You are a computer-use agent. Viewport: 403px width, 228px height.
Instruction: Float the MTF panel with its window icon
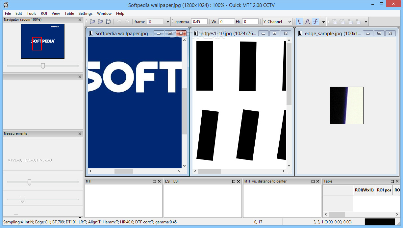[154, 181]
